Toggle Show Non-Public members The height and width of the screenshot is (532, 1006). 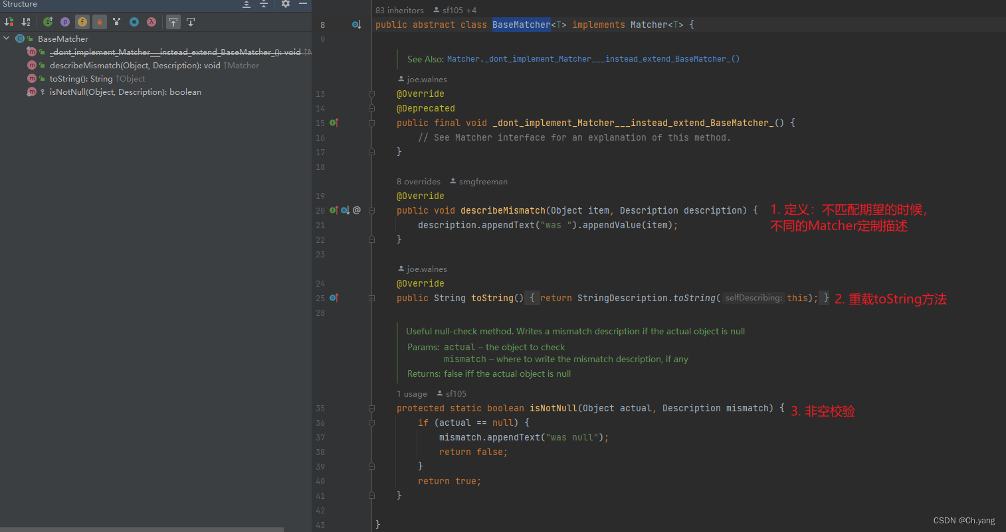pos(100,22)
